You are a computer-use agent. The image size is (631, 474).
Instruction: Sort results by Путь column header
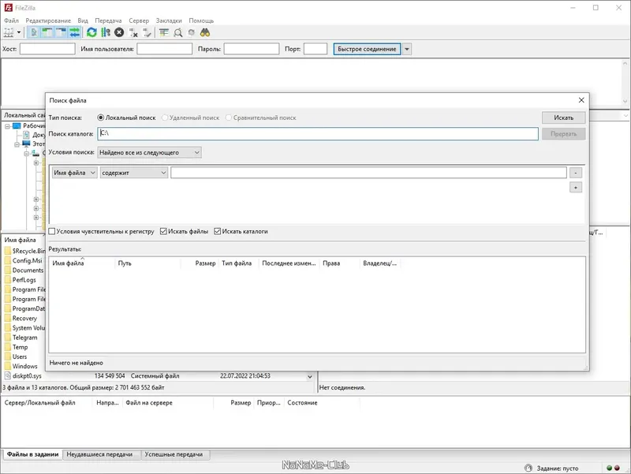(147, 263)
